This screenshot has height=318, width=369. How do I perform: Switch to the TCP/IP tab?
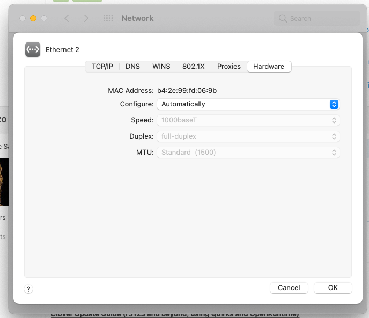tap(102, 67)
